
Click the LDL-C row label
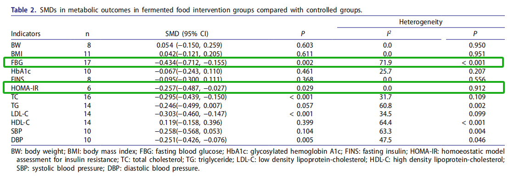(x=20, y=114)
